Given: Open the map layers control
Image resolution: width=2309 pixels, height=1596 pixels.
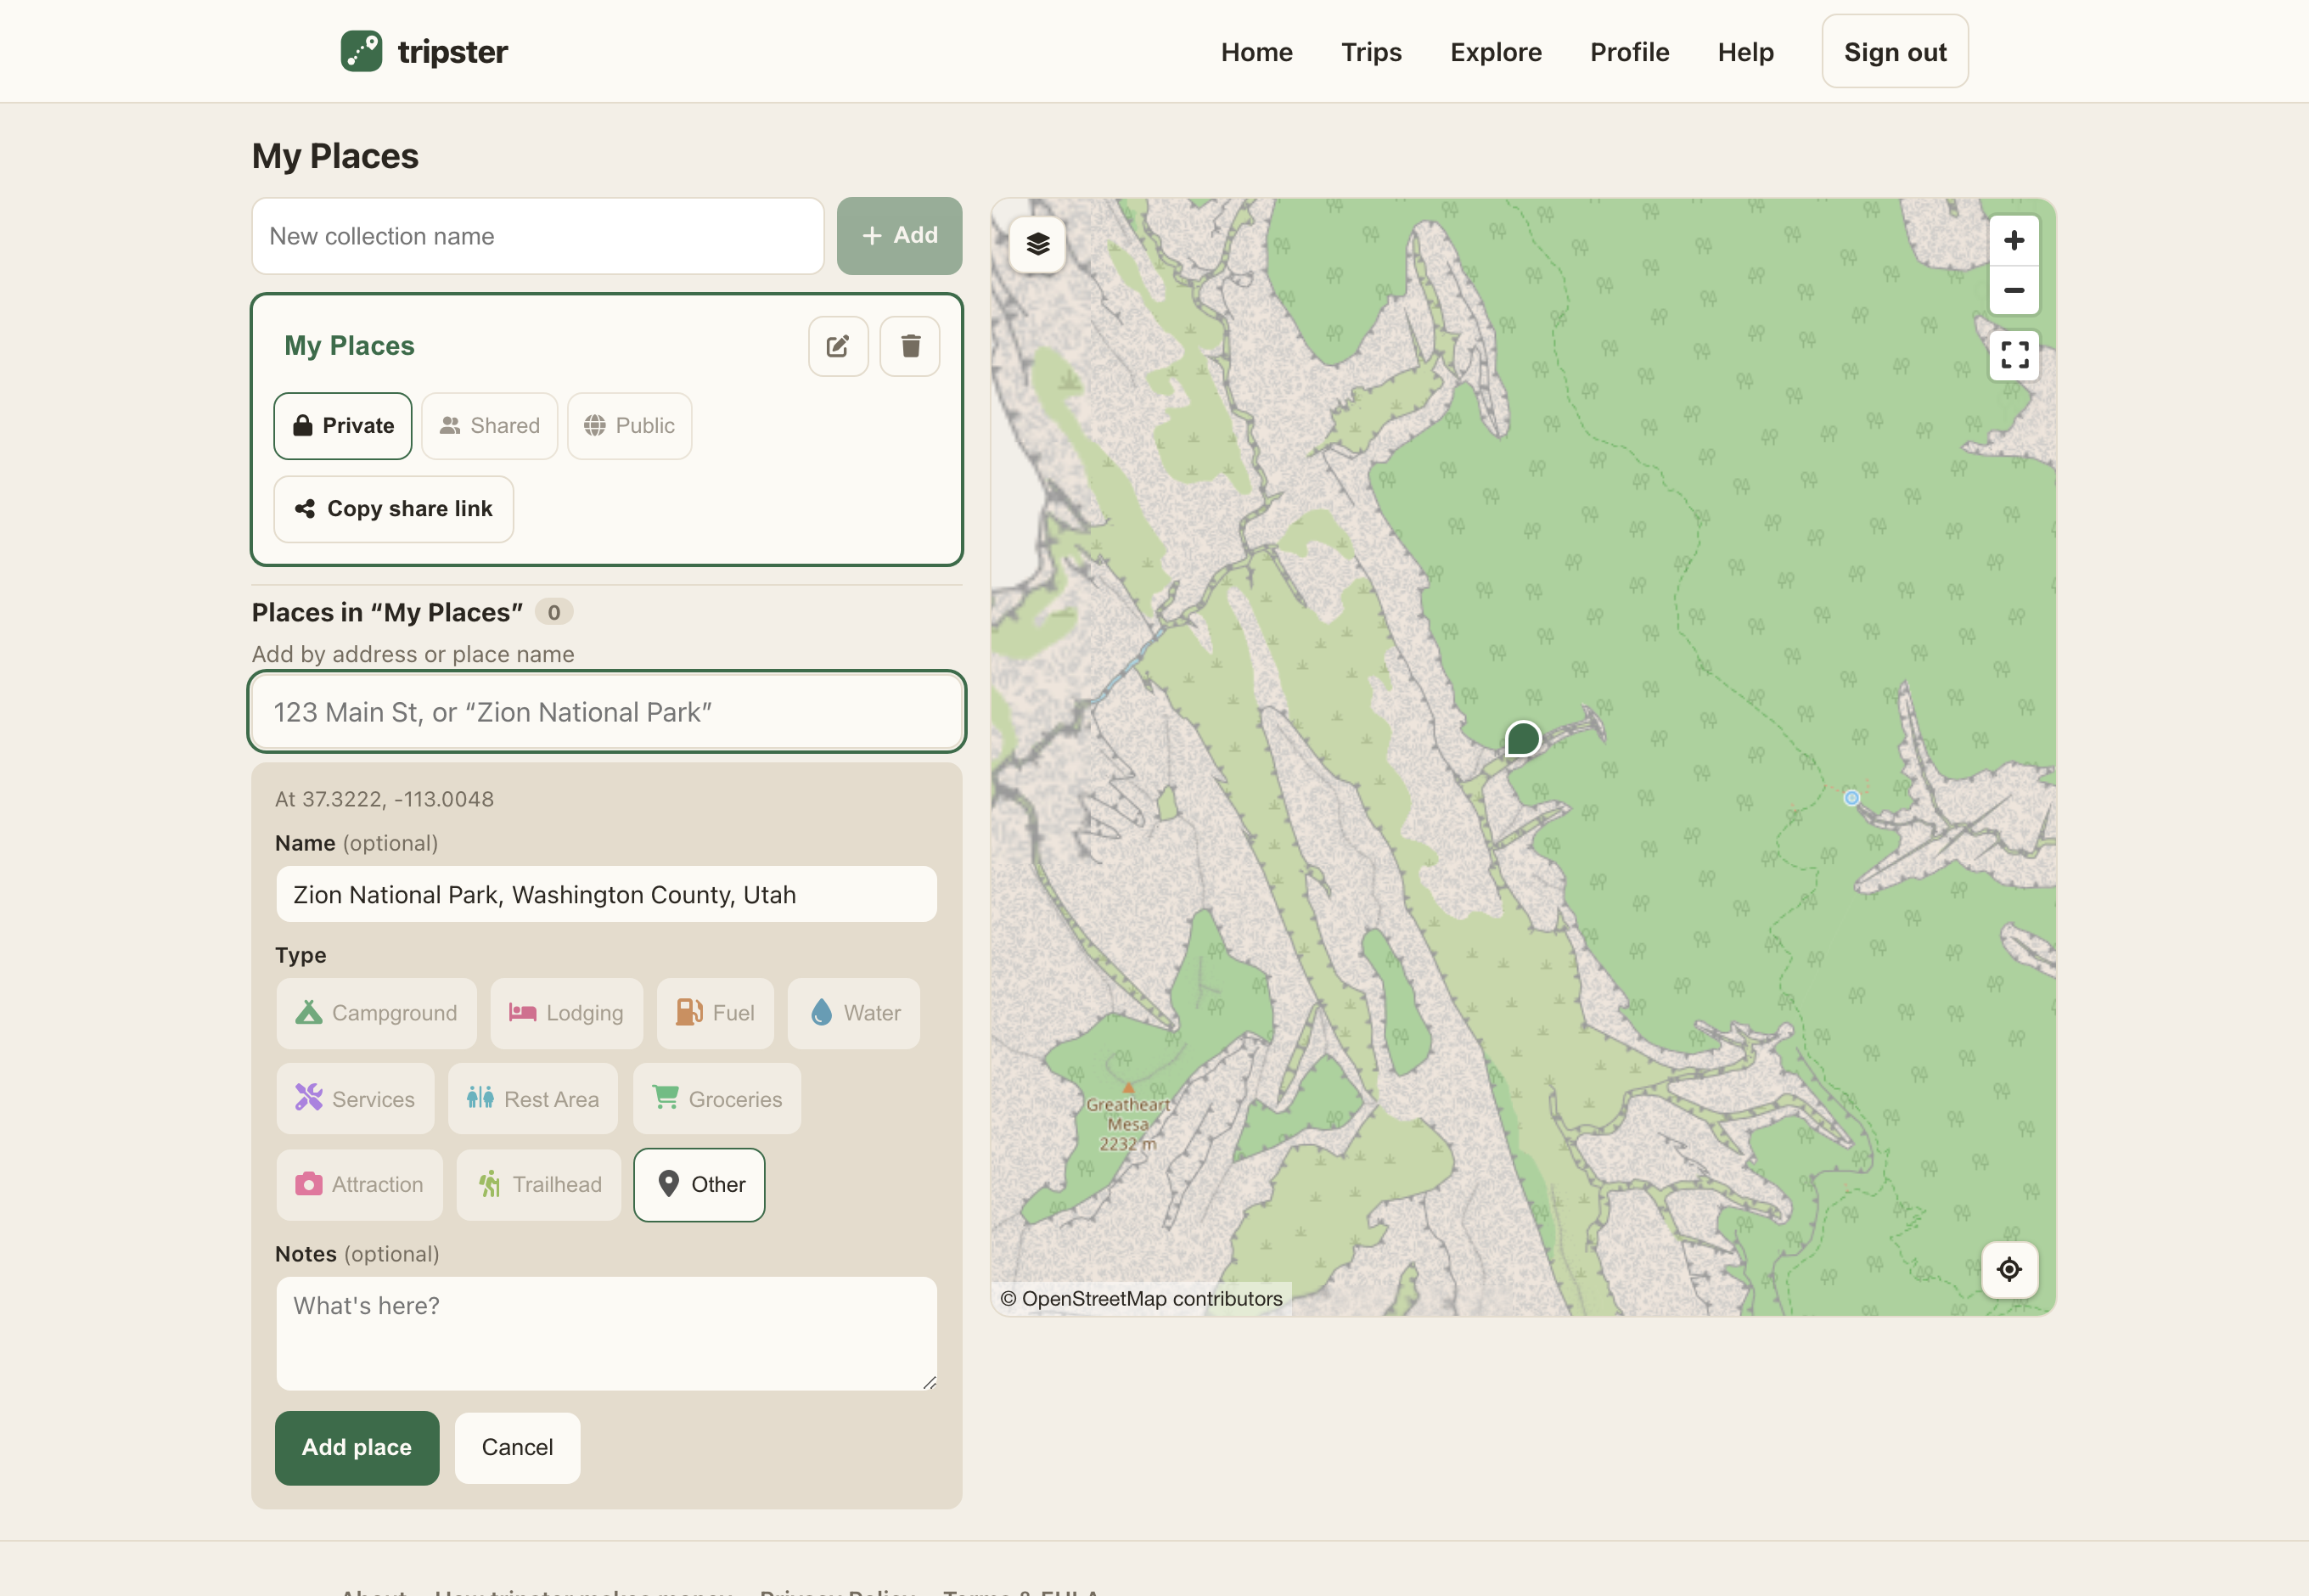Looking at the screenshot, I should 1038,244.
